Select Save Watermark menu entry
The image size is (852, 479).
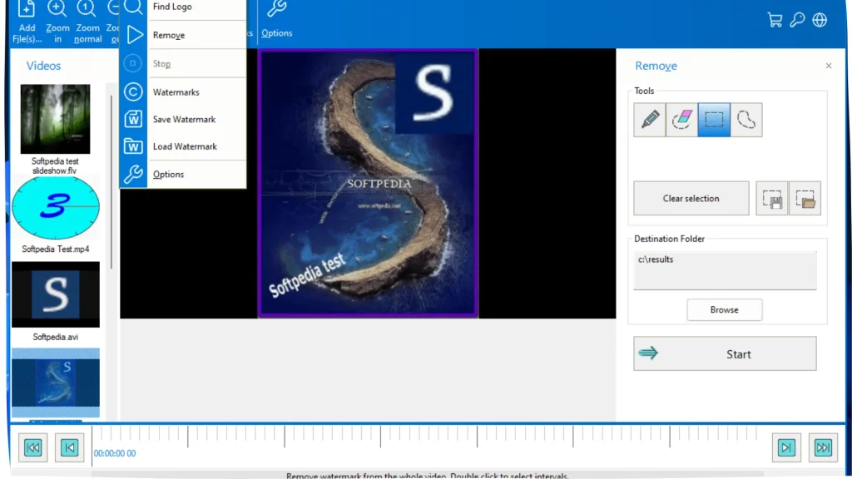pyautogui.click(x=184, y=120)
